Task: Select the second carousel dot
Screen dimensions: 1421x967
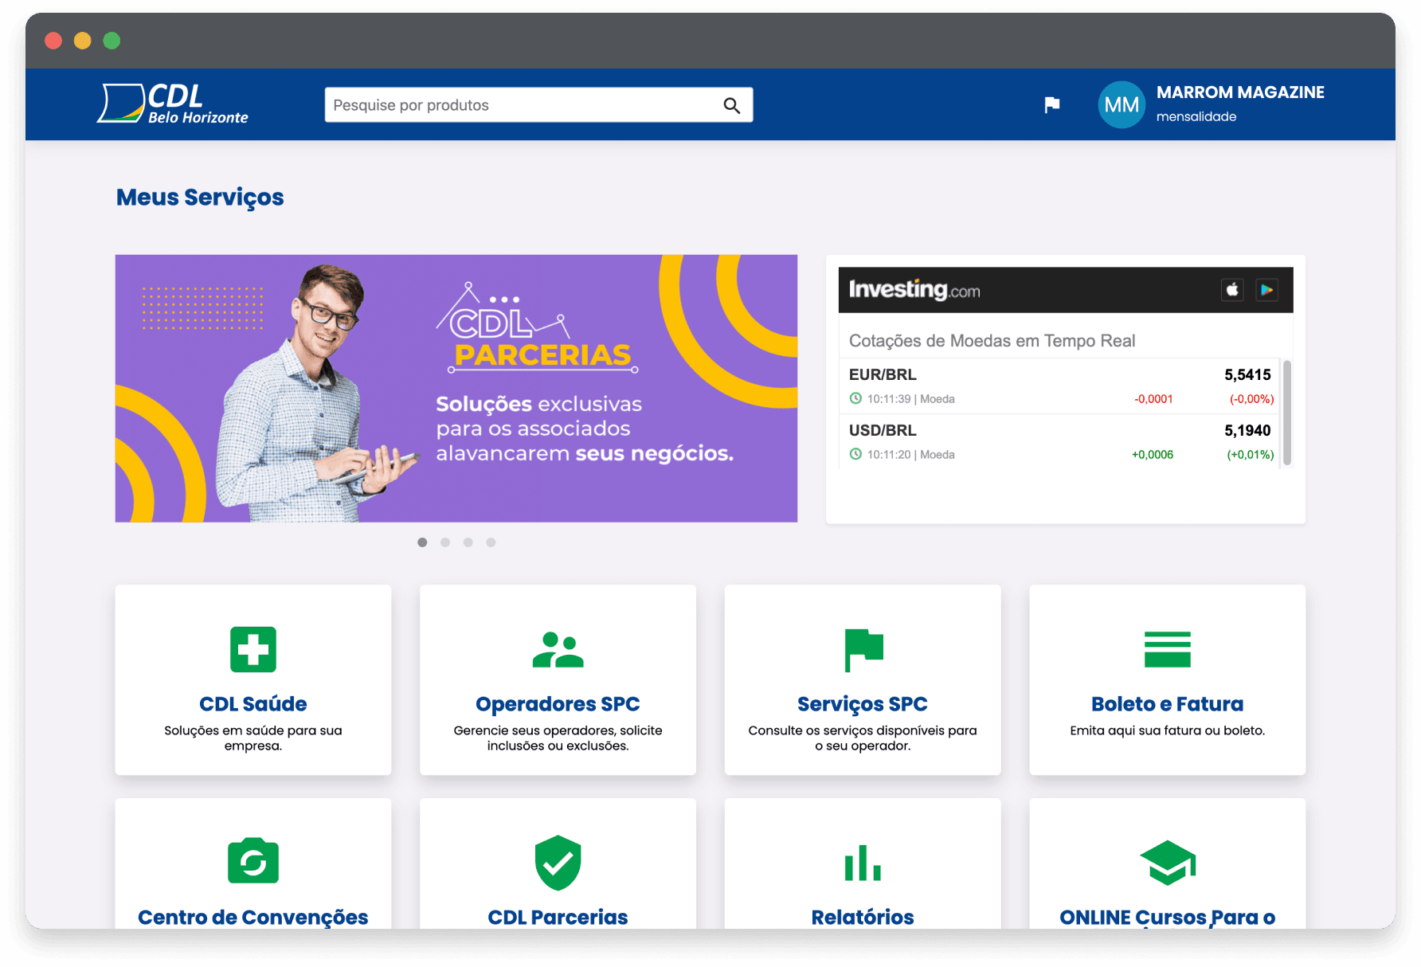Action: pyautogui.click(x=445, y=542)
